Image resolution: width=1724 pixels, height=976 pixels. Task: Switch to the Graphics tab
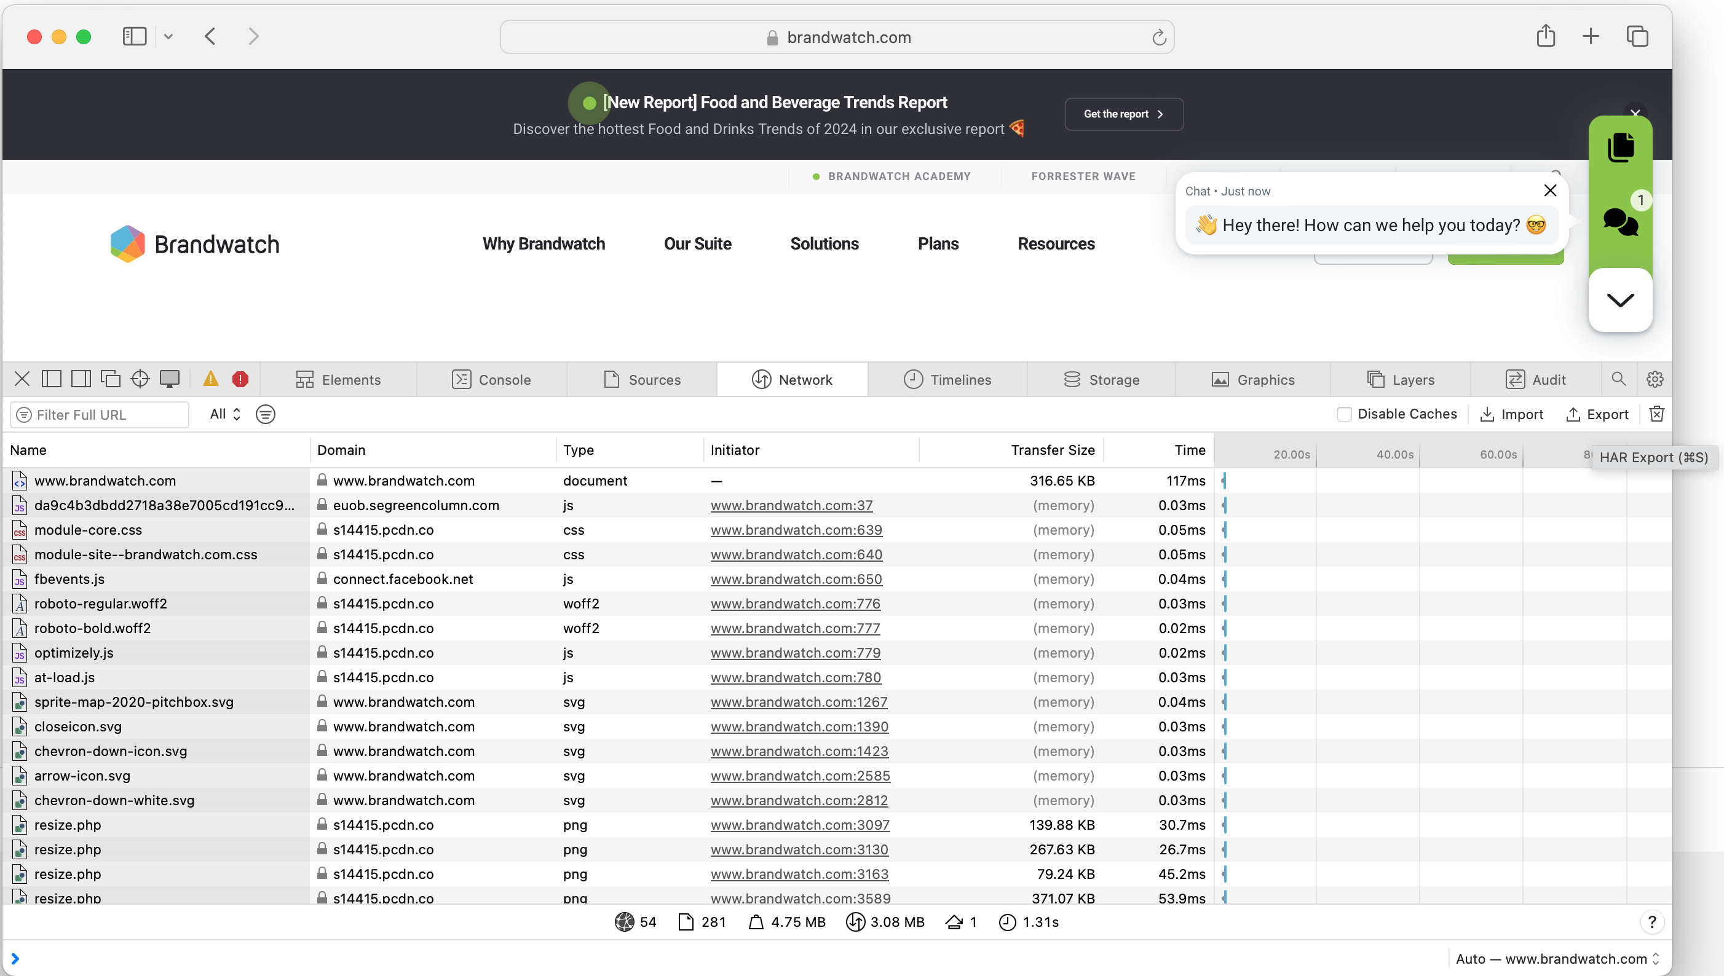pyautogui.click(x=1253, y=379)
